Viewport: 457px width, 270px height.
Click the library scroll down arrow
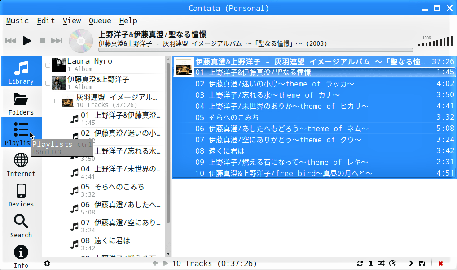[168, 254]
